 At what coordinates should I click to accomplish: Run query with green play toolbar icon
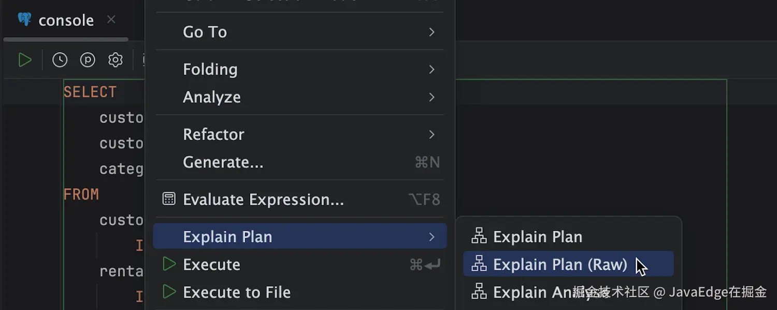(24, 60)
